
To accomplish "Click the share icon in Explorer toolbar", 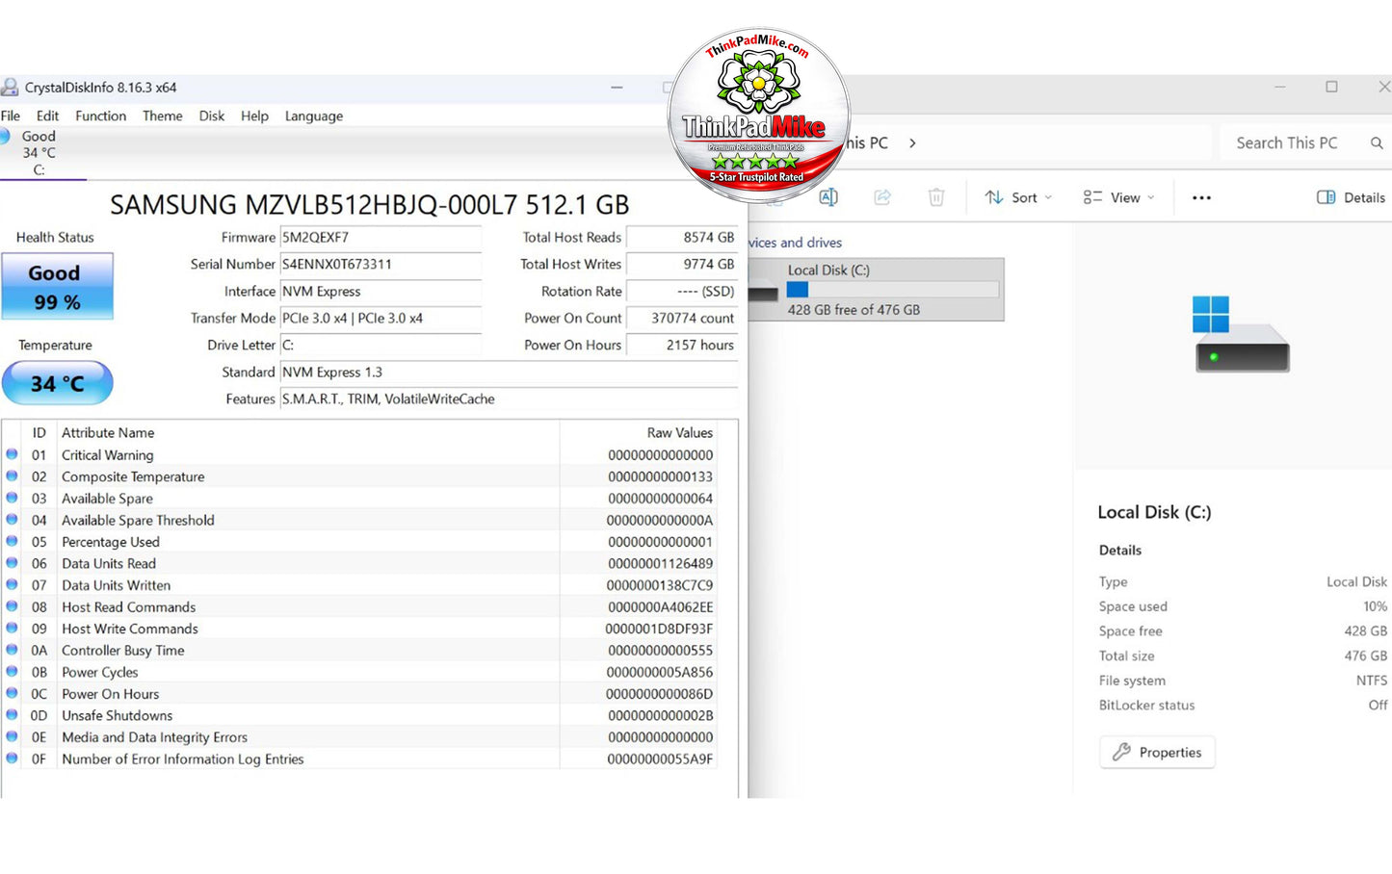I will (x=882, y=197).
